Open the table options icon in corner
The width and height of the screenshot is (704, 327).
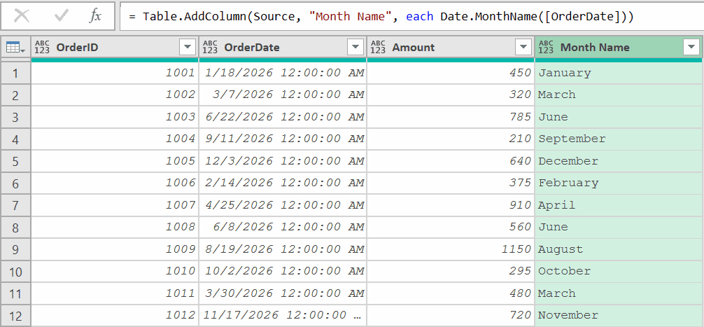point(15,48)
